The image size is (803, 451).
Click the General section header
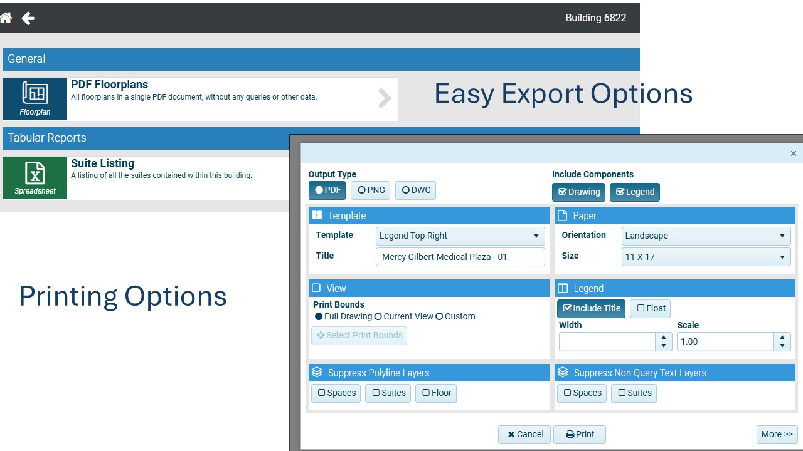[321, 59]
